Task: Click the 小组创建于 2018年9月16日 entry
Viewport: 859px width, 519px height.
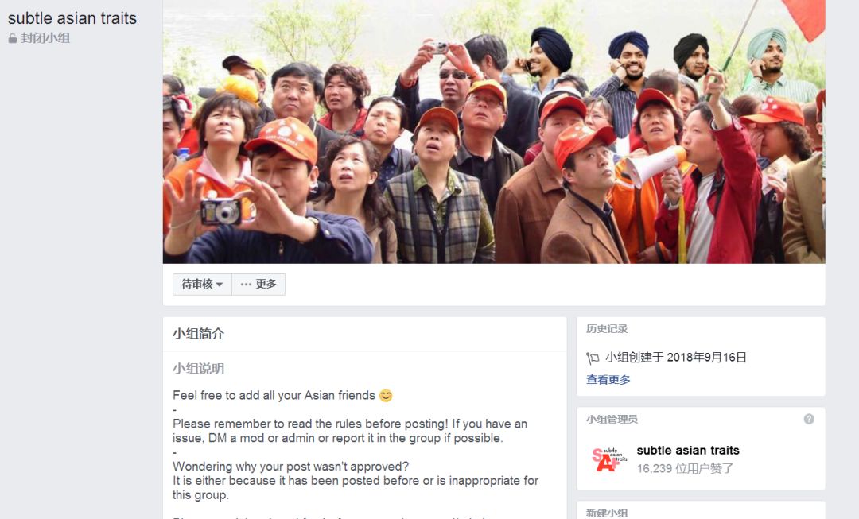Action: [676, 358]
